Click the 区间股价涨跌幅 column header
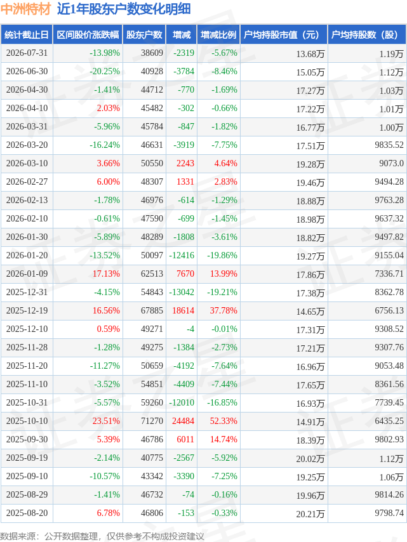 [x=88, y=34]
